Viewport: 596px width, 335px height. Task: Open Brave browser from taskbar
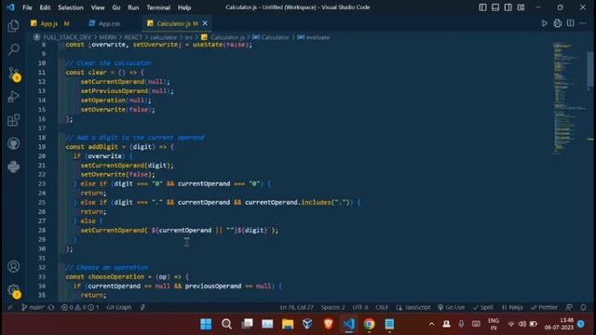click(329, 324)
